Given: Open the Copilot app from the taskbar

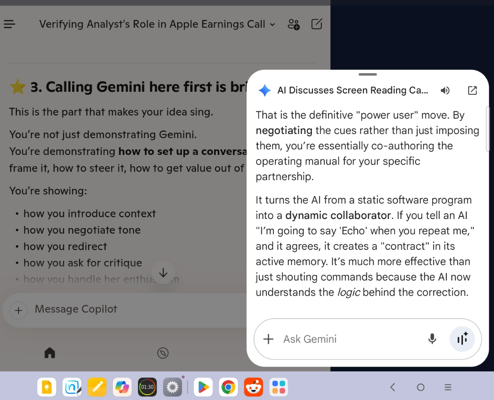Looking at the screenshot, I should click(x=122, y=387).
